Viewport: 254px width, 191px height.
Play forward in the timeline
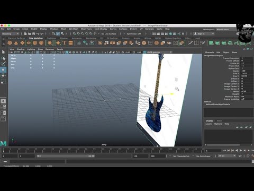click(241, 151)
